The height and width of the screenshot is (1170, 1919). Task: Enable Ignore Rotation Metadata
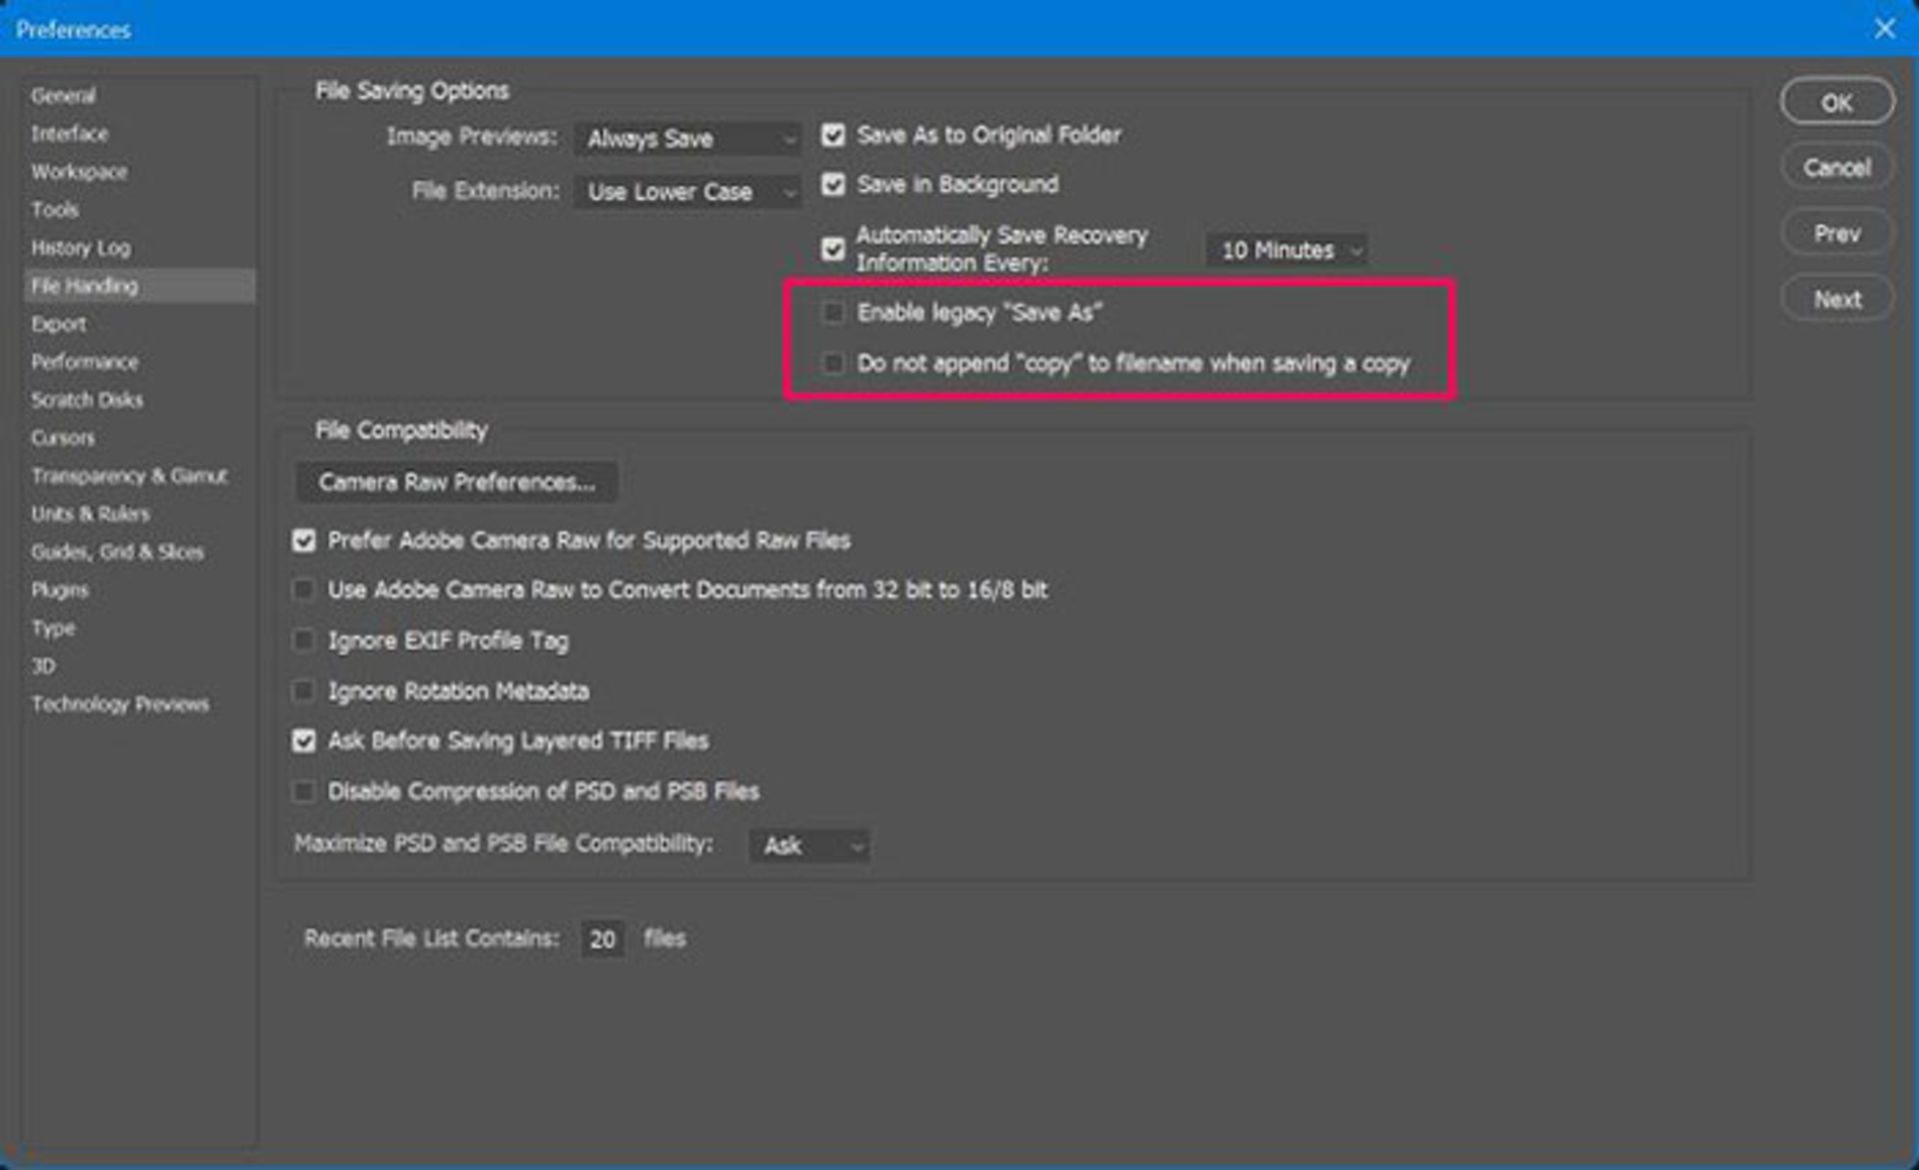point(304,691)
